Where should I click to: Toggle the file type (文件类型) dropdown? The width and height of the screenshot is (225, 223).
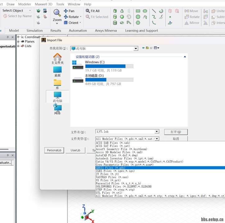point(157,139)
